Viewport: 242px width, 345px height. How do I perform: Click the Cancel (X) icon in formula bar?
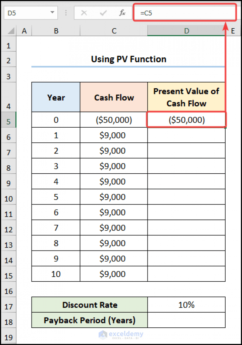[x=84, y=13]
